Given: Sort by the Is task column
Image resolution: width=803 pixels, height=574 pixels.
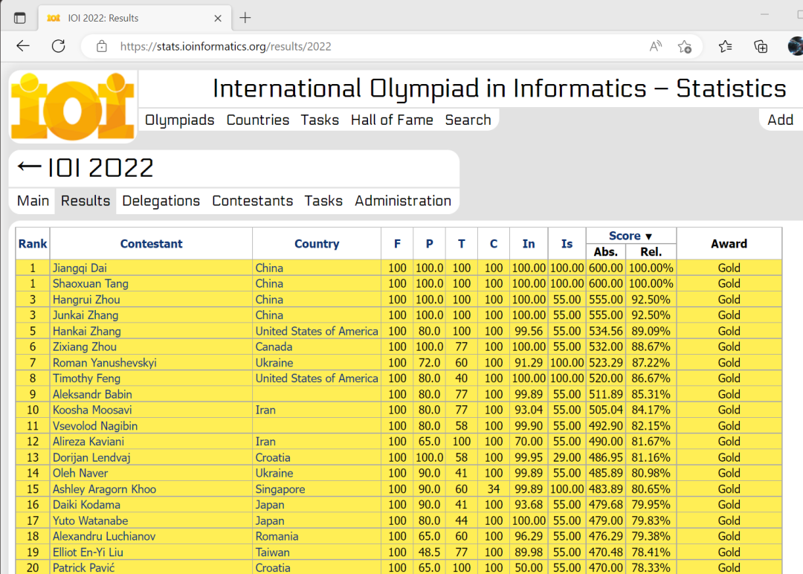Looking at the screenshot, I should (x=567, y=244).
